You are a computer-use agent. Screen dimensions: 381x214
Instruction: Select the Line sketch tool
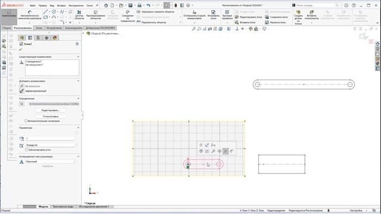[45, 12]
